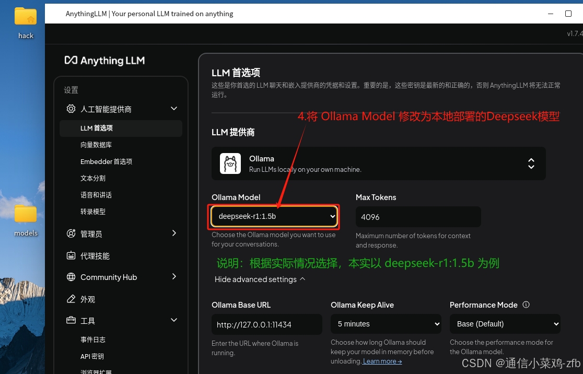Click the v1.7.4 version label
This screenshot has width=583, height=374.
(575, 33)
